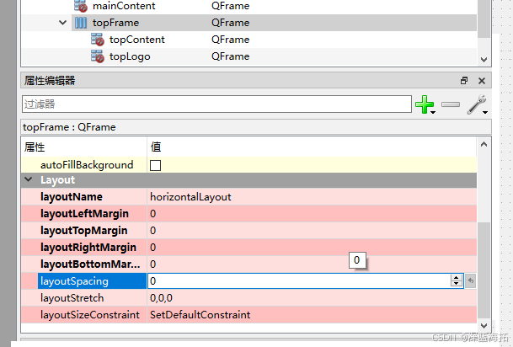The image size is (513, 347).
Task: Click the topFrame horizontal layout icon
Action: pyautogui.click(x=81, y=23)
